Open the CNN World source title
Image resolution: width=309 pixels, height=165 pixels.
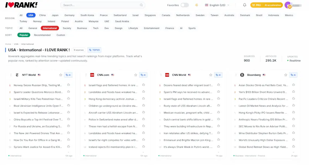pyautogui.click(x=179, y=75)
